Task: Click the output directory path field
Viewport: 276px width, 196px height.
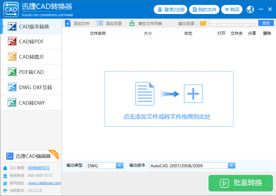Action: (x=233, y=23)
